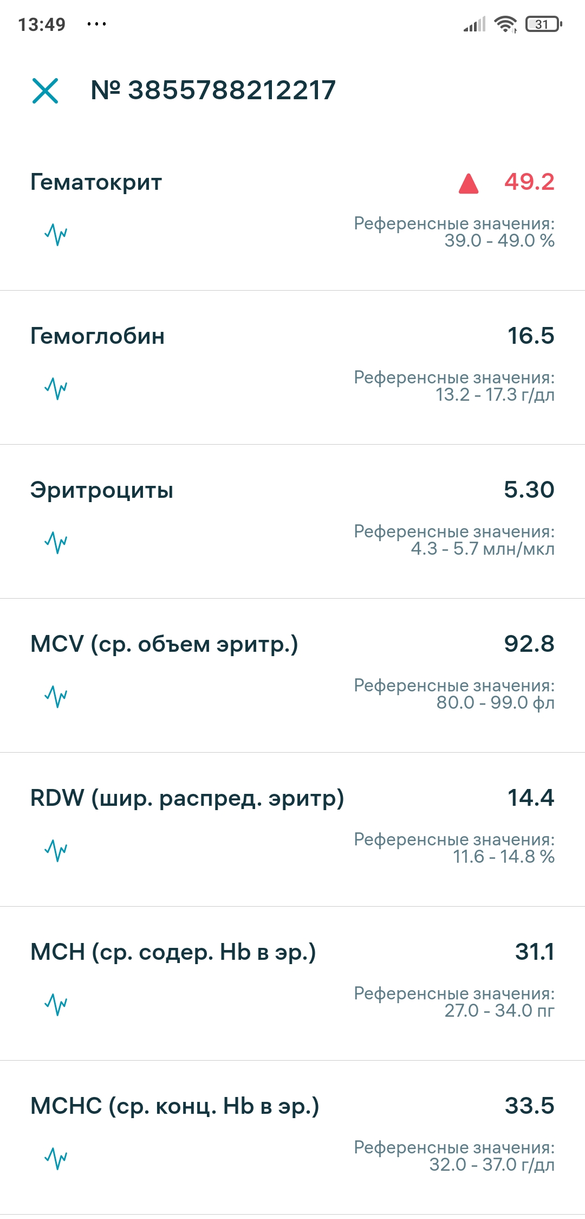Tap the Гемоглобин reference range 13.2 - 17.3

tap(495, 395)
